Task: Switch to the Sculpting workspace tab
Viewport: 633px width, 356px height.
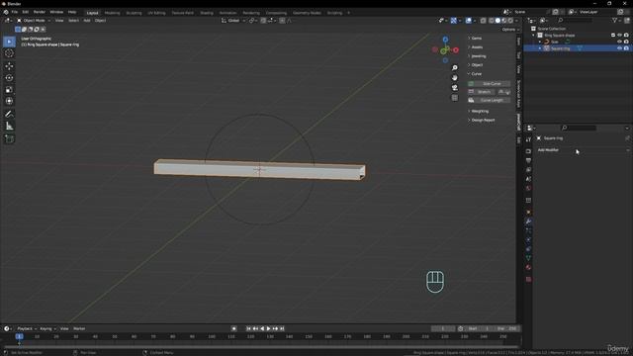Action: (135, 13)
